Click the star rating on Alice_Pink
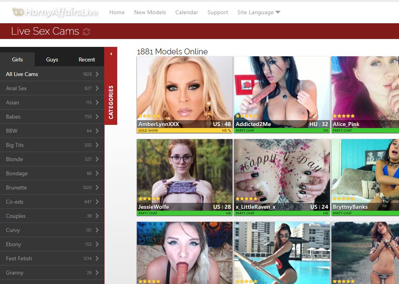Screen dimensions: 399x284 click(343, 116)
